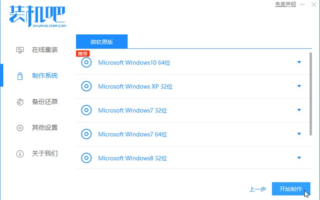
Task: Click the 其他设置 gear icon
Action: click(20, 128)
